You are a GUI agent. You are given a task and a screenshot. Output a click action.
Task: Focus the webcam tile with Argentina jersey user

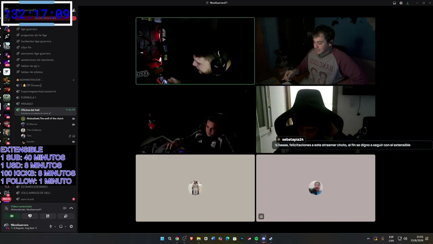195,119
